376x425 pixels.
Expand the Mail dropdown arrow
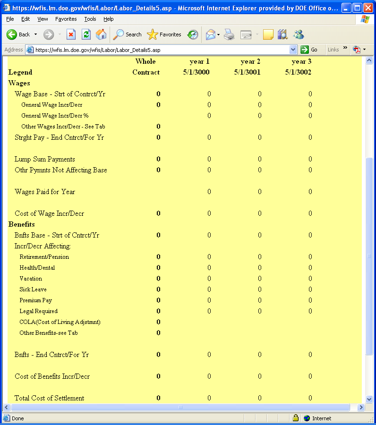[219, 34]
